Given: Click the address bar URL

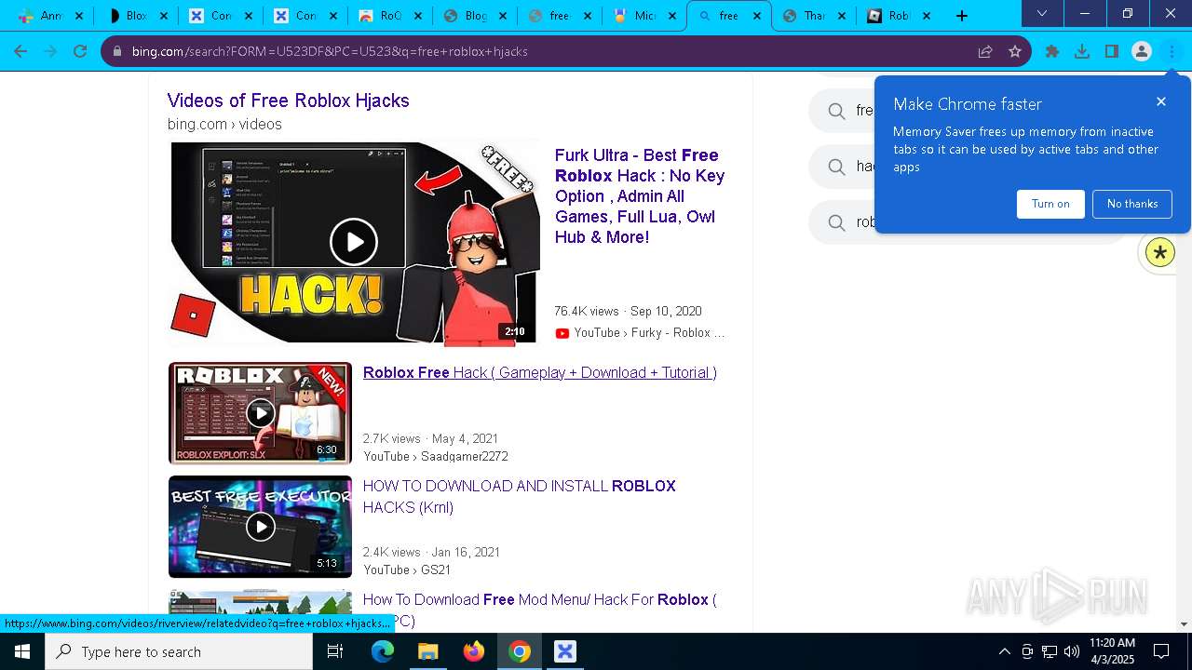Looking at the screenshot, I should 330,52.
